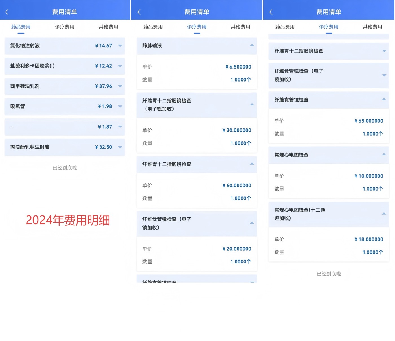Tap the arrow icon next to 吸氧管
The width and height of the screenshot is (395, 341).
tap(120, 107)
